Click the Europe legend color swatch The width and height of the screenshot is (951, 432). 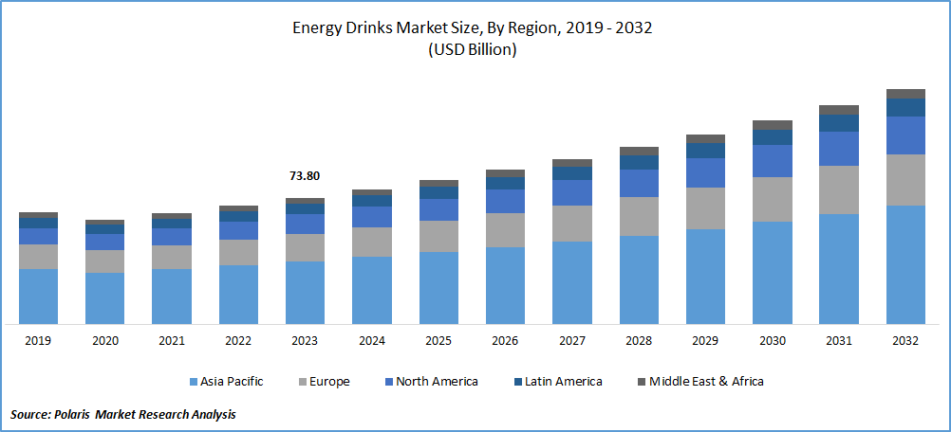point(302,382)
